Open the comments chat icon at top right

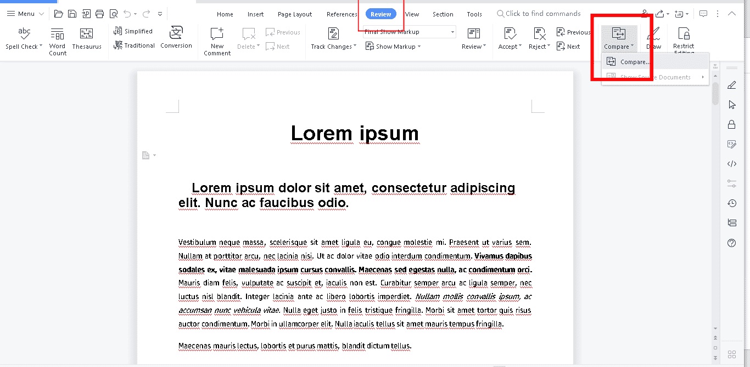[703, 14]
